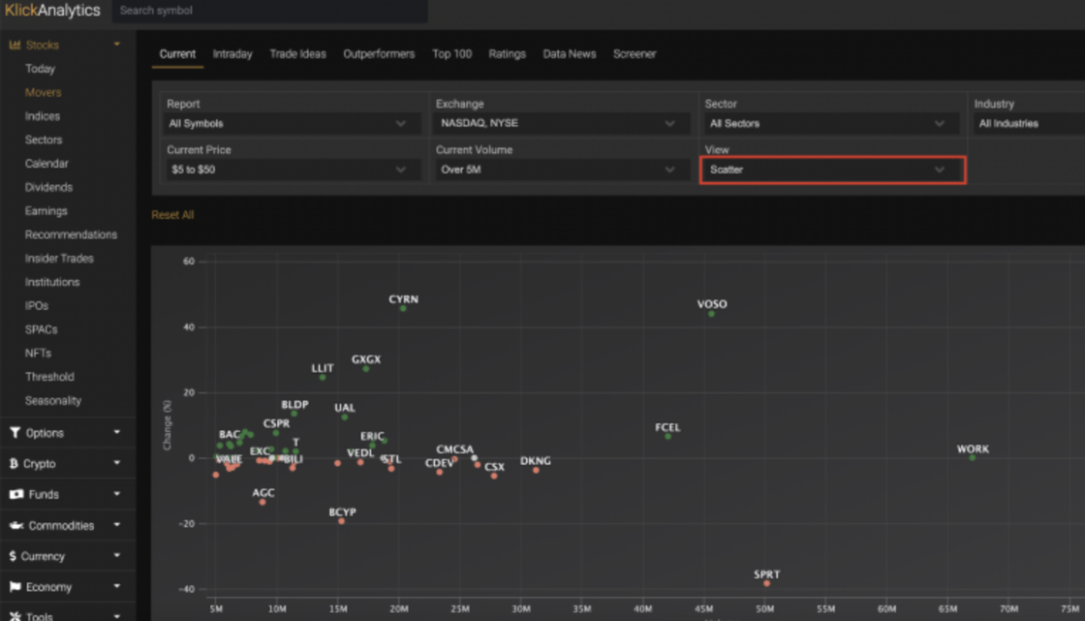Click the DKNG data point
Image resolution: width=1085 pixels, height=621 pixels.
tap(537, 470)
